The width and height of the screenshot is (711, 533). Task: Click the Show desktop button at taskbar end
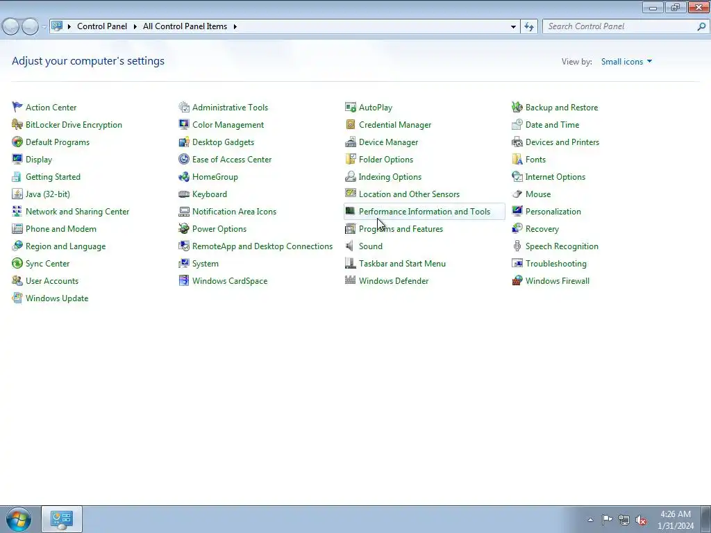tap(706, 519)
